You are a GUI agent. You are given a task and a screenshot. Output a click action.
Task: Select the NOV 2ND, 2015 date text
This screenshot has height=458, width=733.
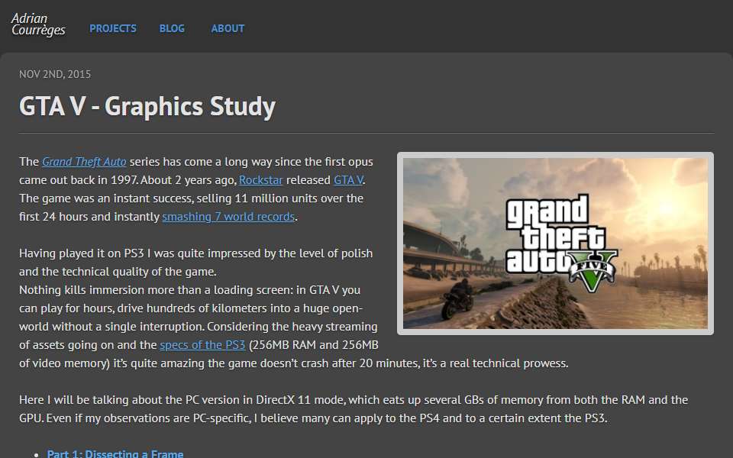pyautogui.click(x=55, y=74)
